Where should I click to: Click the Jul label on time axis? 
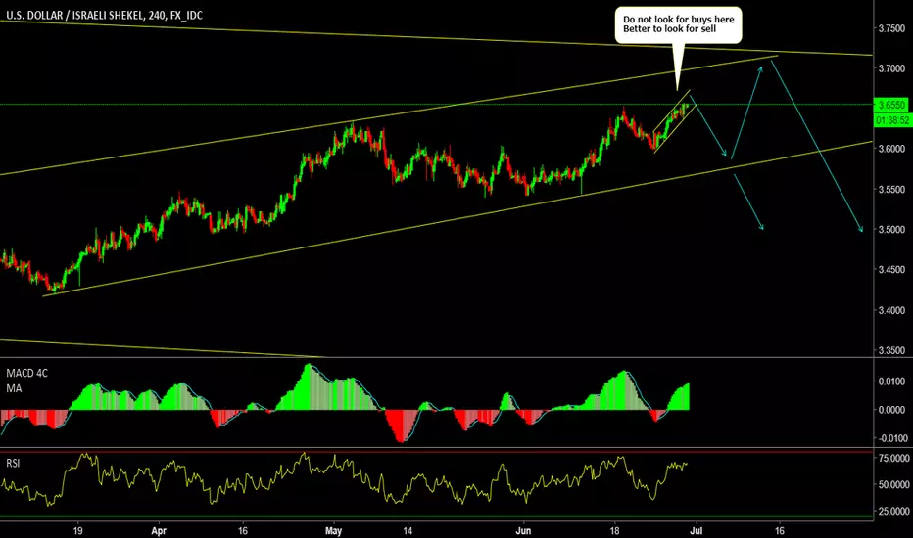(697, 531)
